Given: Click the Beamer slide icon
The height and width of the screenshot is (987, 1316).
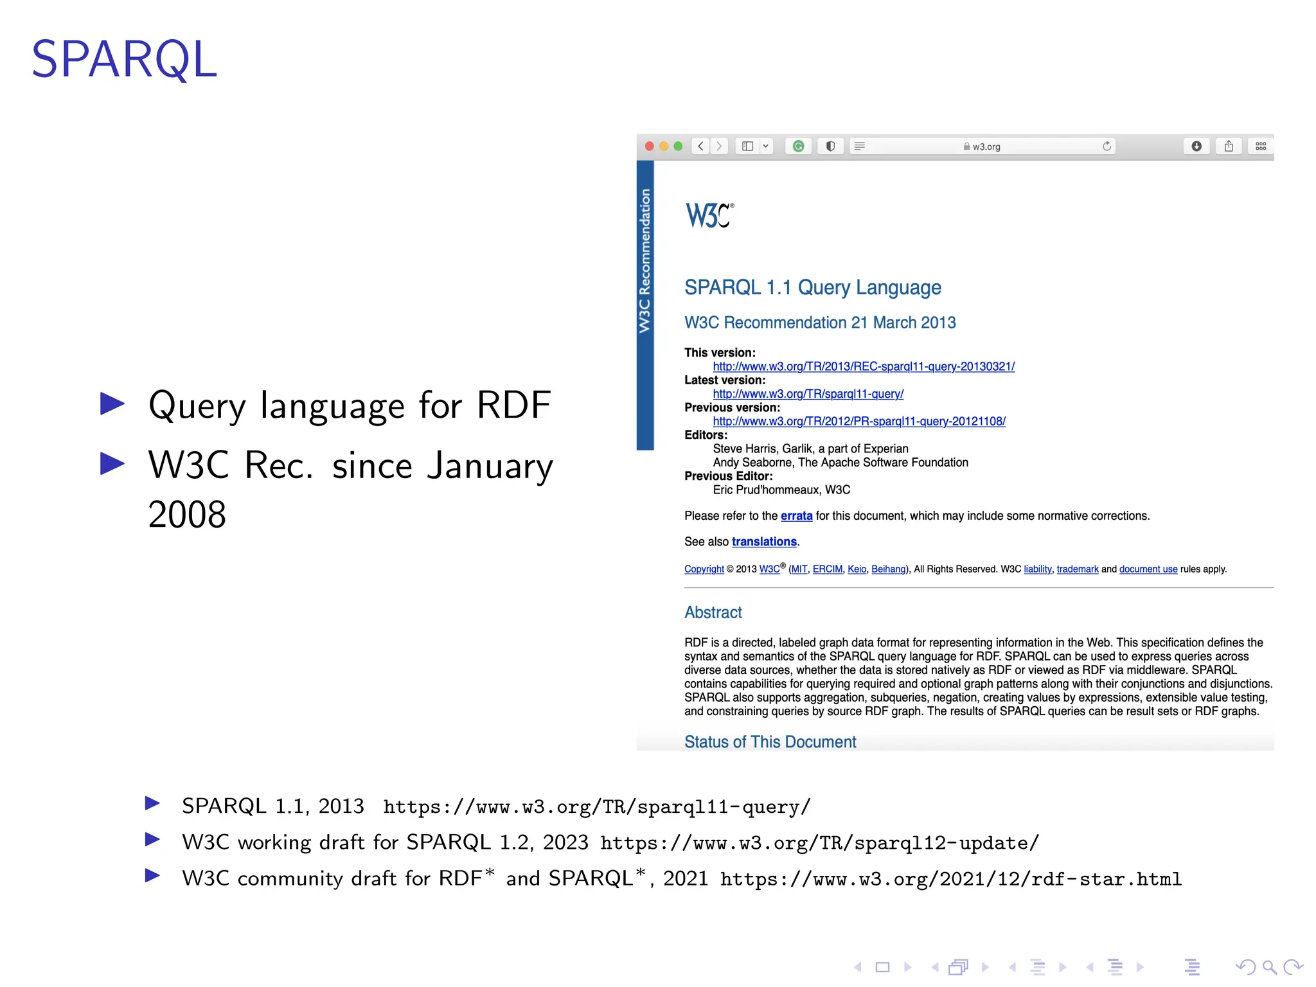Looking at the screenshot, I should (x=883, y=967).
